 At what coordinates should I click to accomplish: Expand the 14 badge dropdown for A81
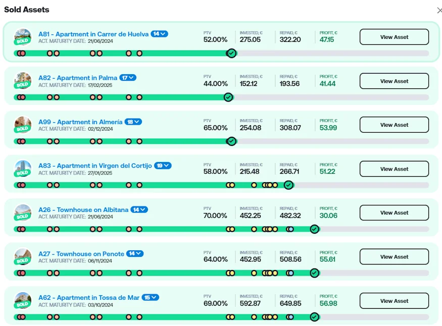[160, 34]
